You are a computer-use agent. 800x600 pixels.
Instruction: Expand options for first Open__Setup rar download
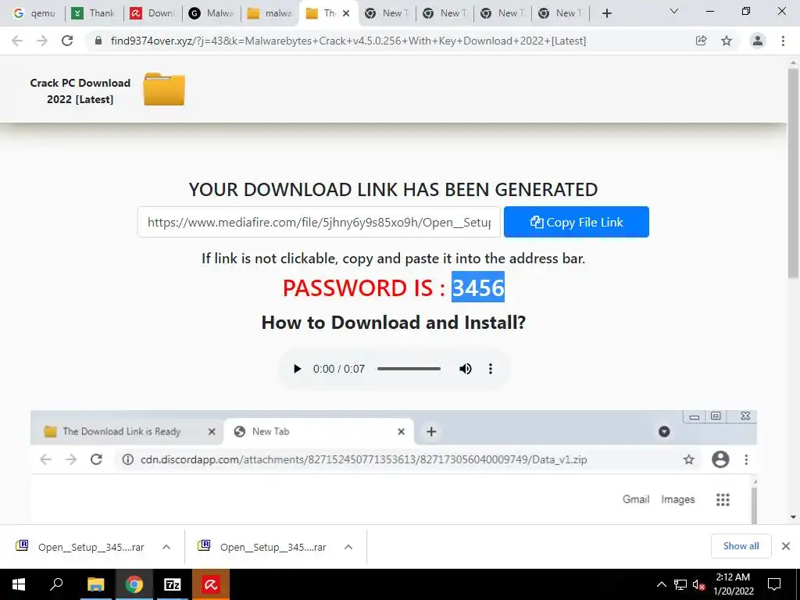[x=166, y=547]
